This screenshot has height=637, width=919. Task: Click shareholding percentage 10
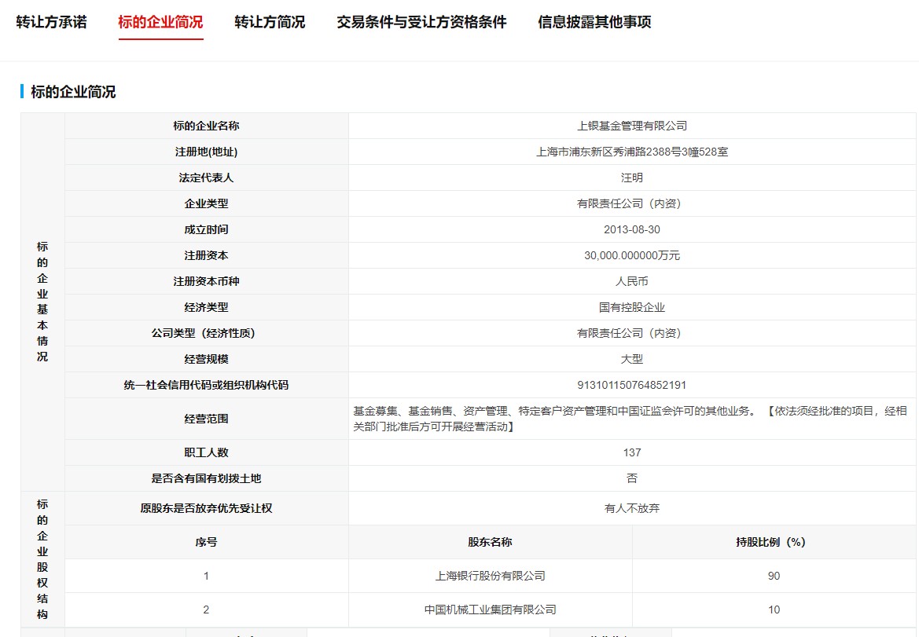(774, 610)
